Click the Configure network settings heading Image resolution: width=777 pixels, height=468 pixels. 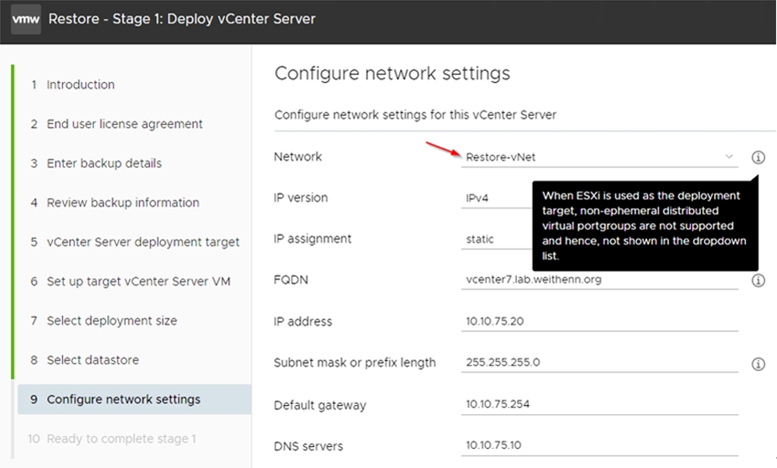tap(392, 73)
